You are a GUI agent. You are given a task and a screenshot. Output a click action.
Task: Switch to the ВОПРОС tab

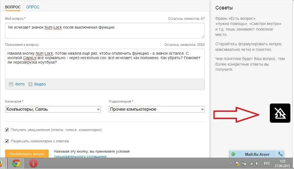click(x=13, y=7)
